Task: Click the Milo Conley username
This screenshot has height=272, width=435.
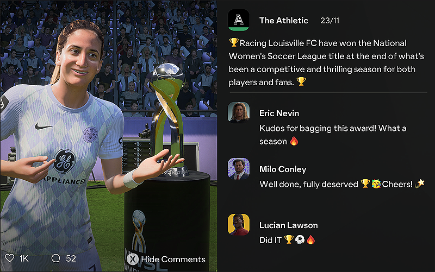Action: (283, 169)
